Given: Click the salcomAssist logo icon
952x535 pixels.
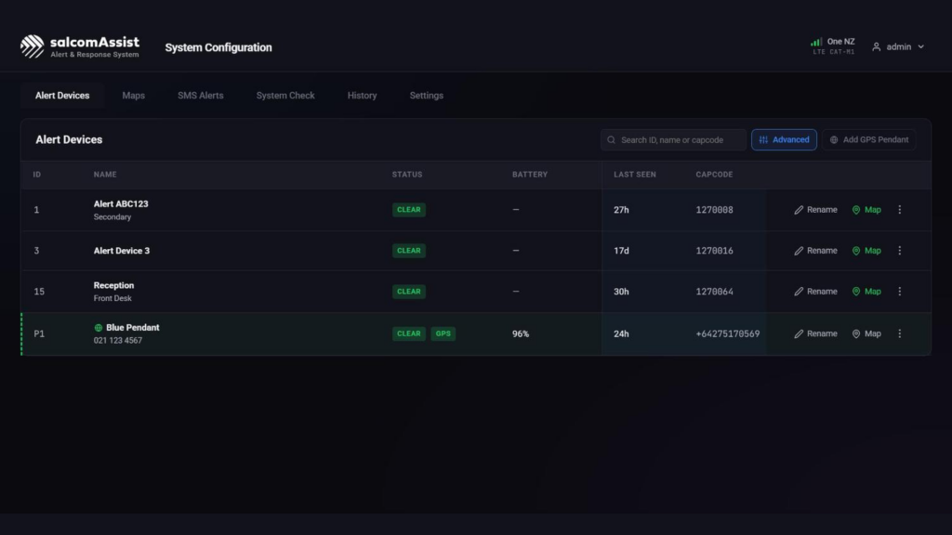Looking at the screenshot, I should pos(33,46).
